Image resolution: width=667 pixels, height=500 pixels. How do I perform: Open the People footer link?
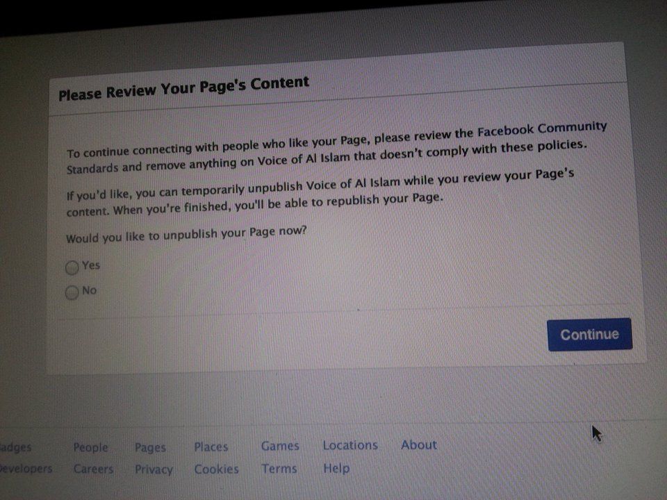click(x=90, y=447)
